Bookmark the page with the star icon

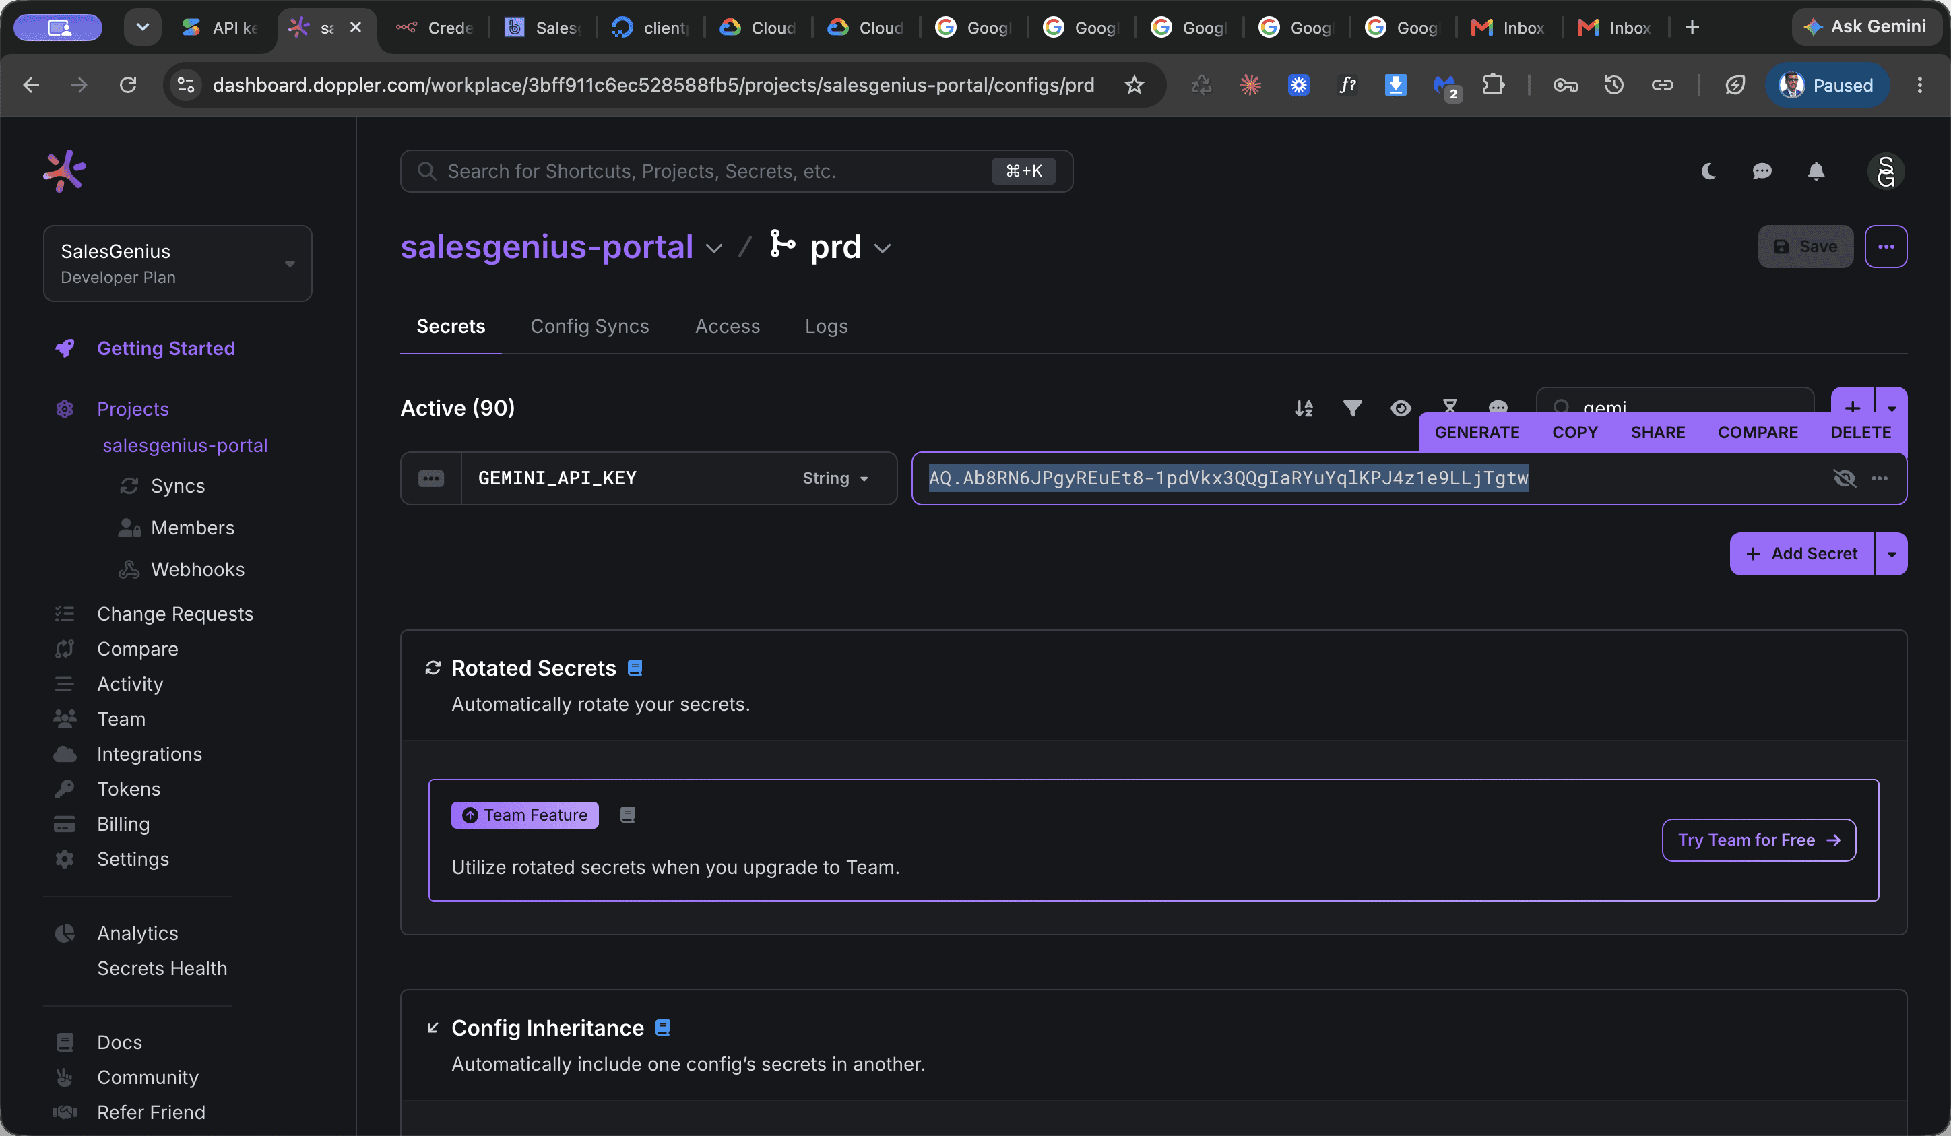[1134, 84]
